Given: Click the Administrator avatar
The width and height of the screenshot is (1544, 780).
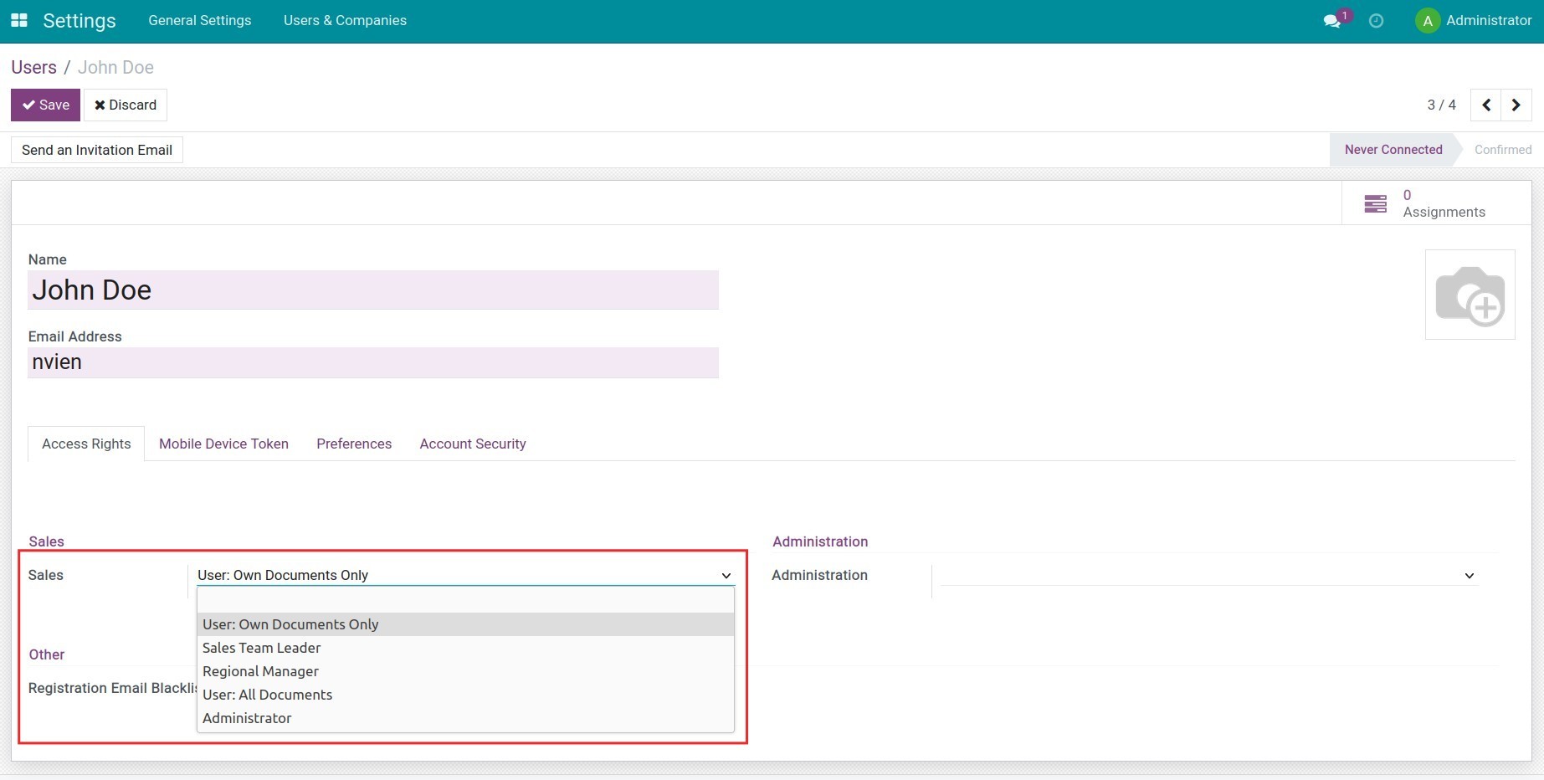Looking at the screenshot, I should pos(1428,20).
